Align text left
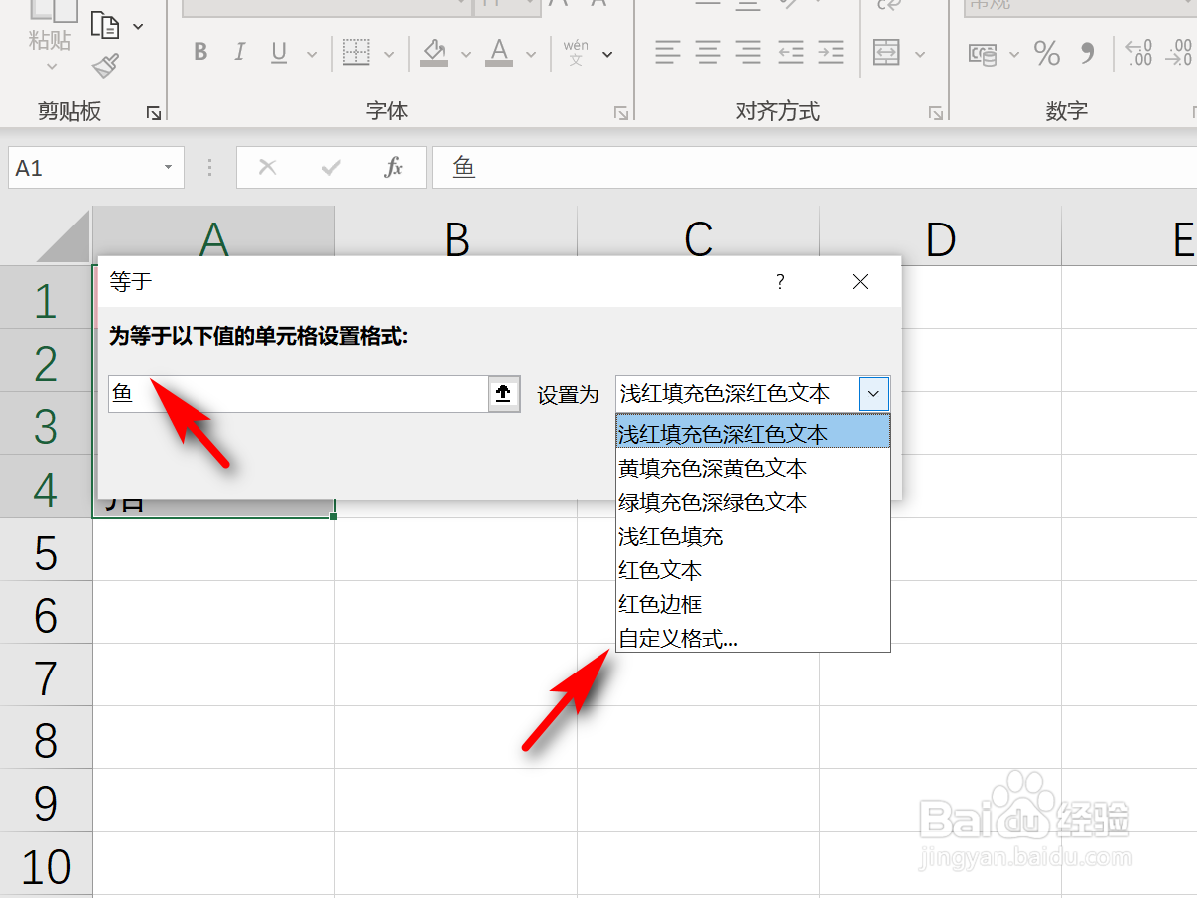1197x898 pixels. [x=668, y=52]
